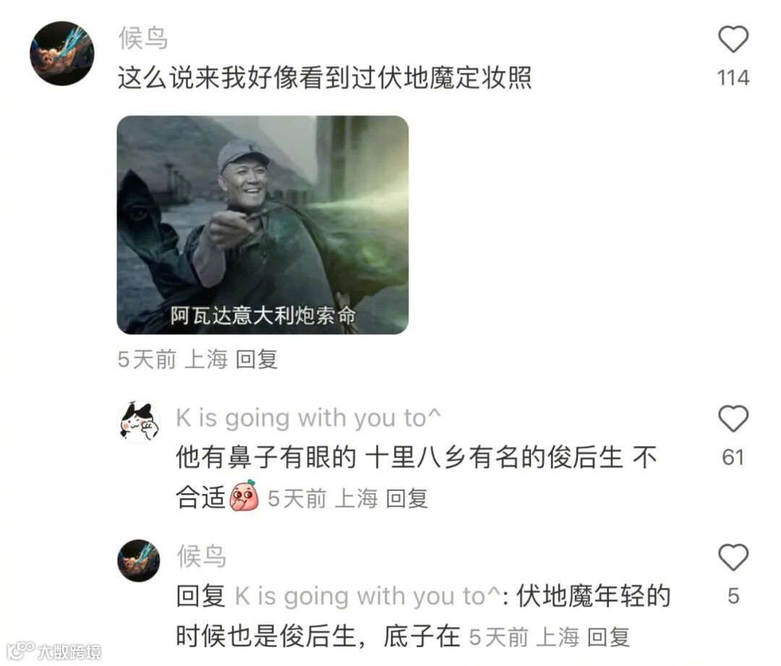Viewport: 781px width, 666px height.
Task: Tap the 114 like count
Action: [733, 78]
